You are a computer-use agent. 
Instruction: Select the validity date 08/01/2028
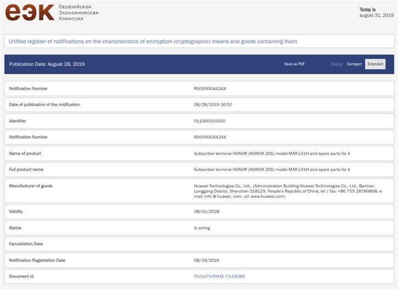coord(206,211)
